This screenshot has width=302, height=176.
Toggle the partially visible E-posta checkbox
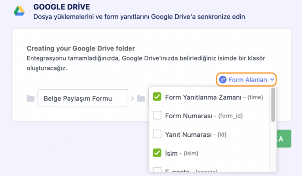[x=157, y=170]
